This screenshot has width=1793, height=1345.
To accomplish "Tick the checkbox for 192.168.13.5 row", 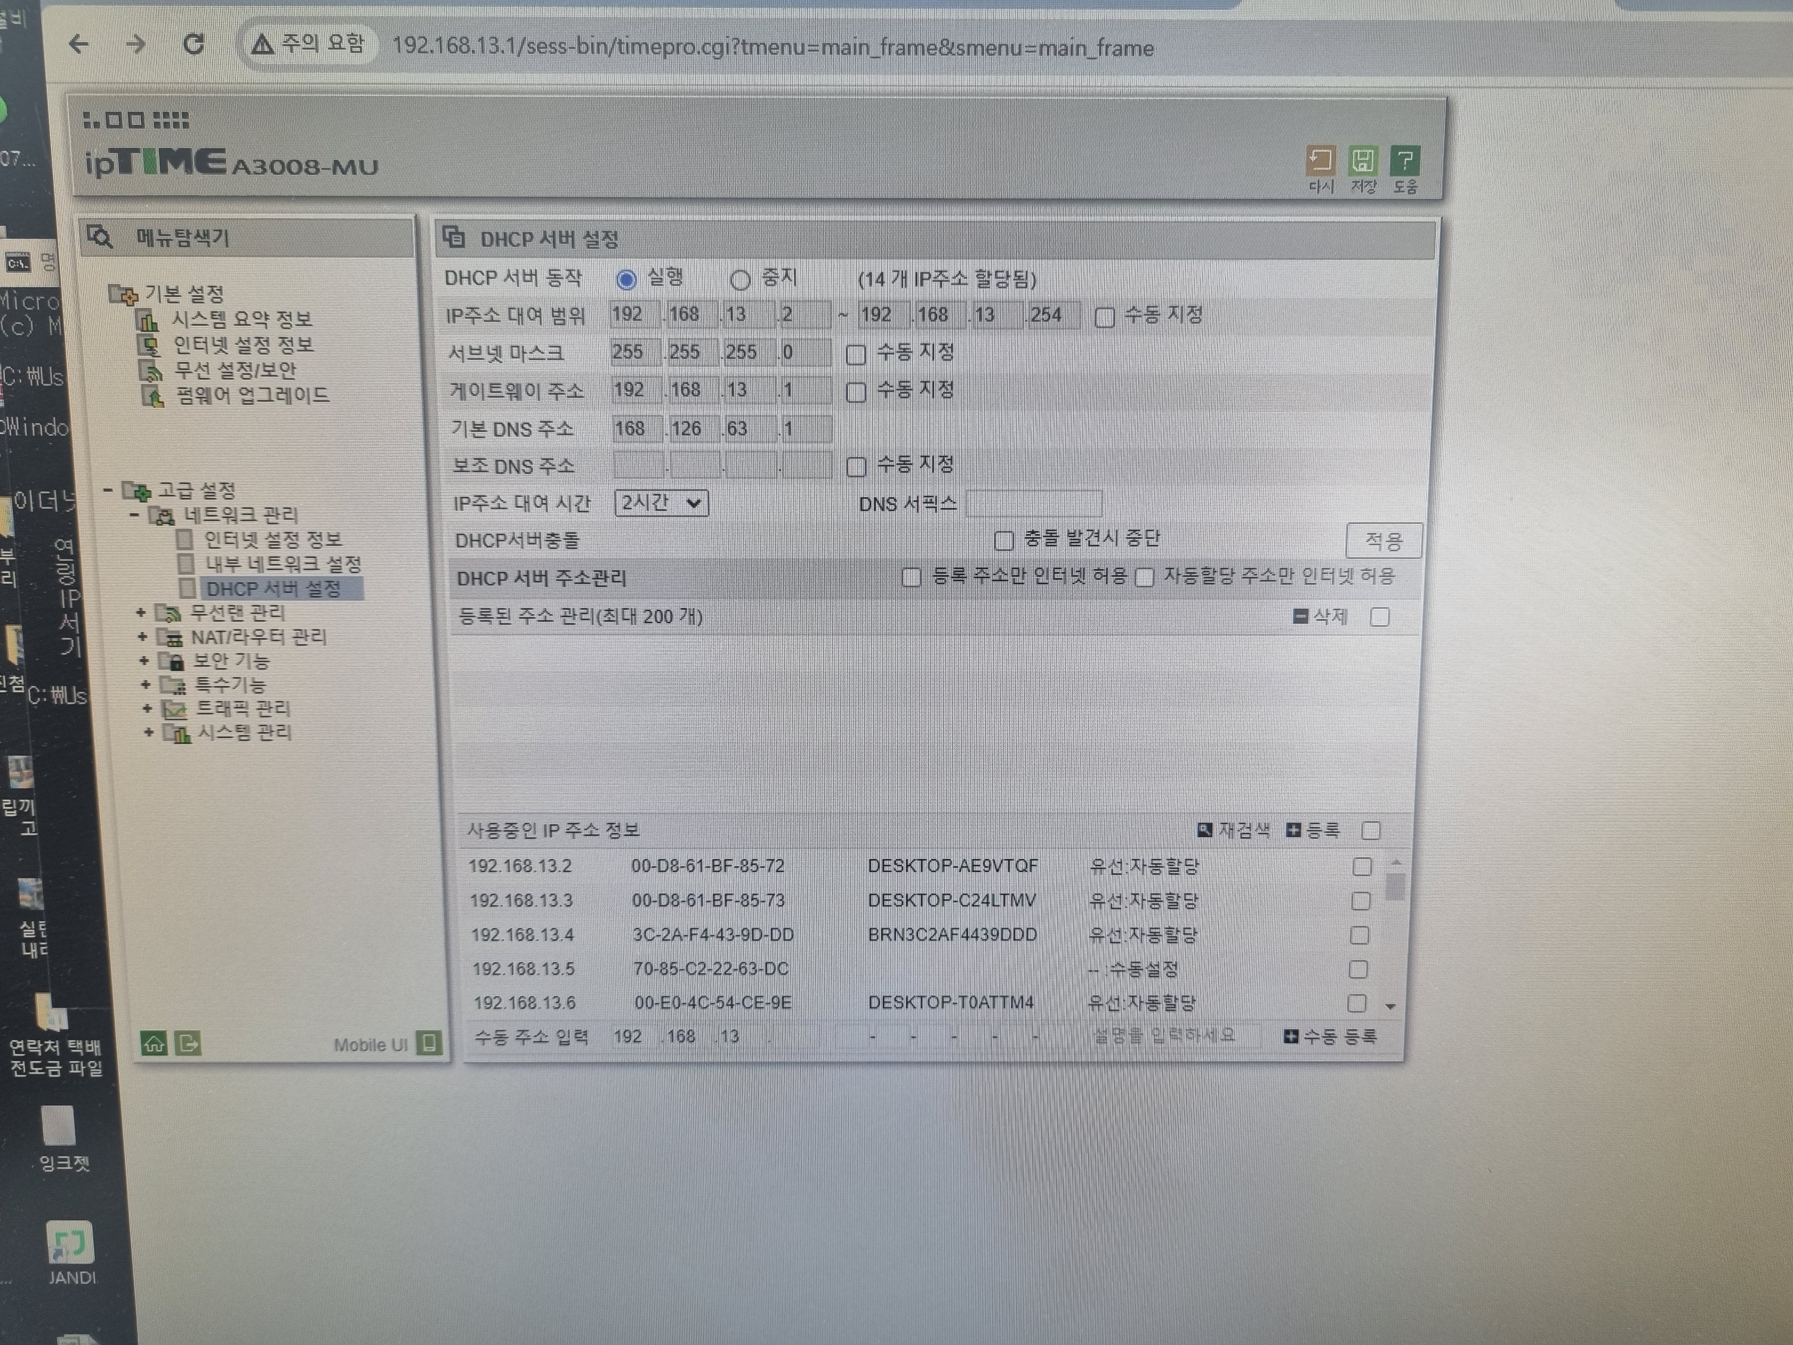I will 1358,969.
